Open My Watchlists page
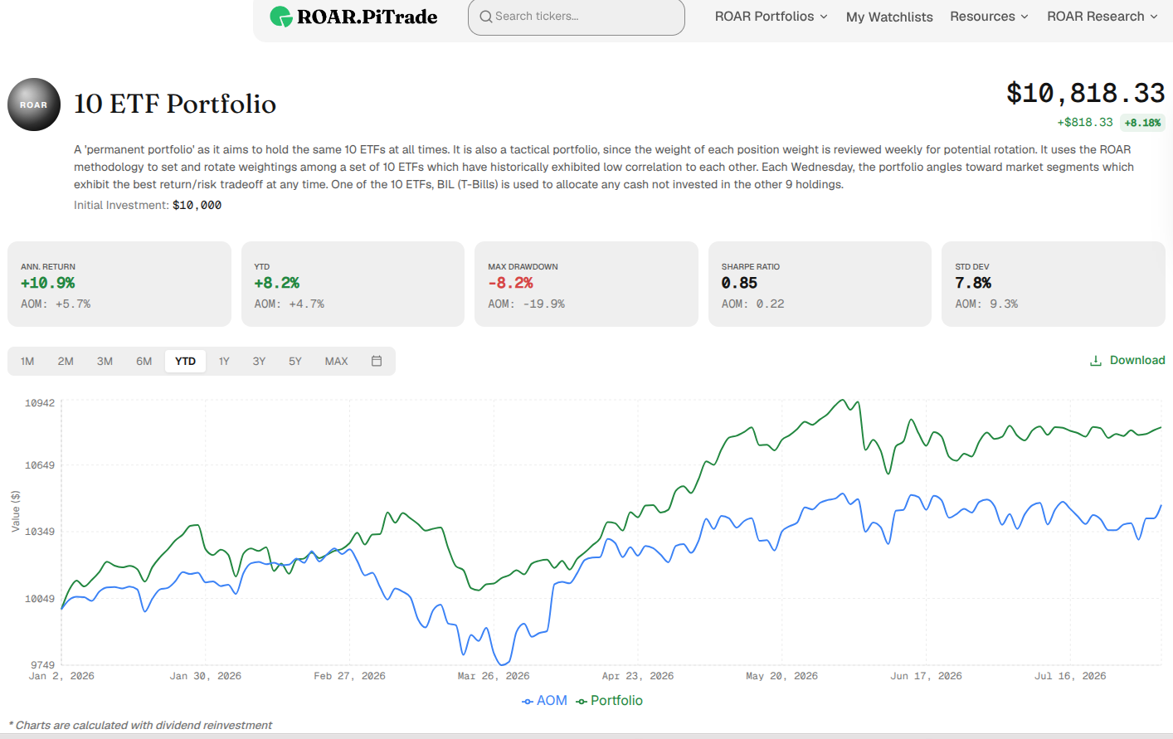The height and width of the screenshot is (739, 1173). point(889,17)
